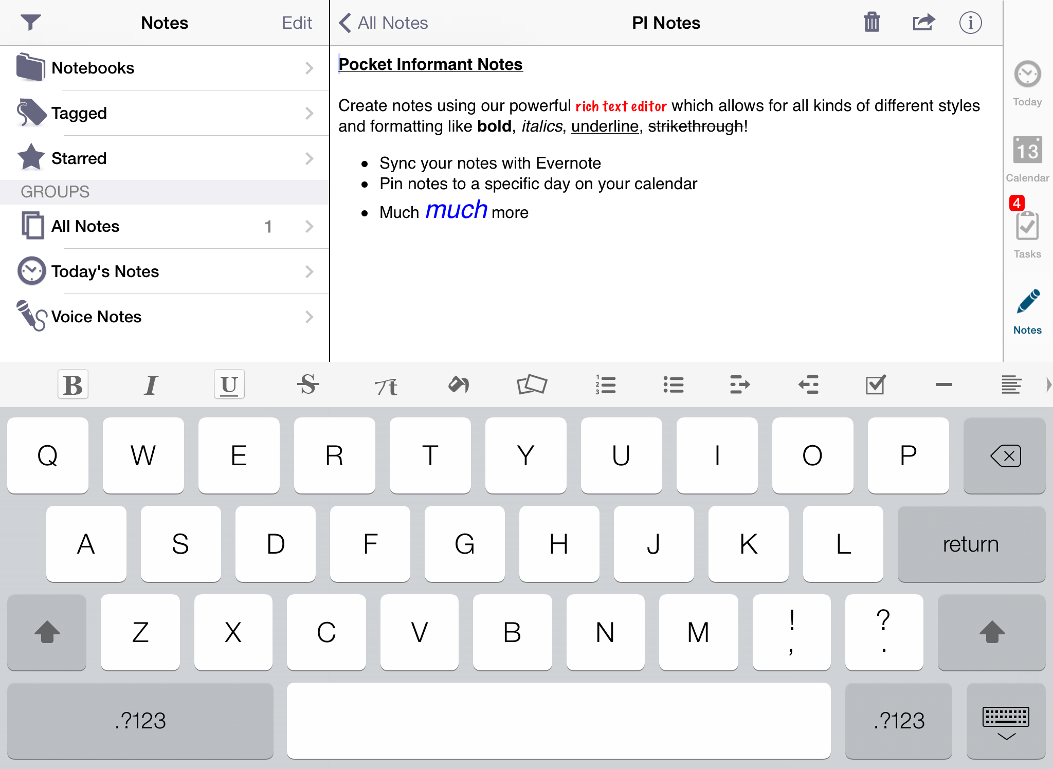Expand Voice Notes chevron
The image size is (1053, 769).
tap(309, 317)
